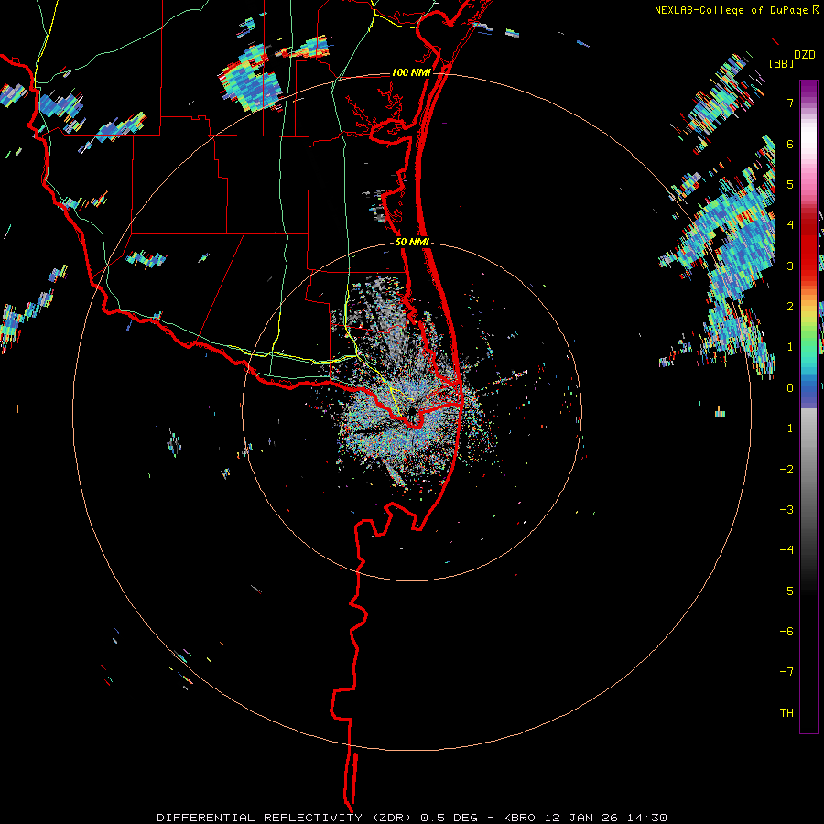The width and height of the screenshot is (824, 824).
Task: Click the ZDR color scale bar
Action: click(808, 407)
